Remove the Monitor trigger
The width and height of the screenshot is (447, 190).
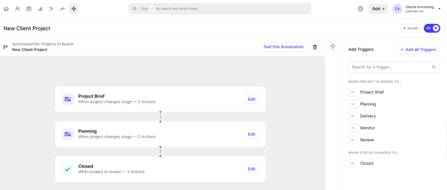(x=352, y=128)
